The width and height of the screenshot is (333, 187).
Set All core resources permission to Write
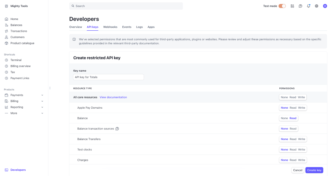[301, 97]
